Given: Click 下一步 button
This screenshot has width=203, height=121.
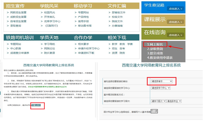Looking at the screenshot, I should tap(154, 111).
